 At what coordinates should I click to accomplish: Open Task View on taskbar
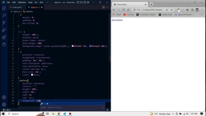tap(47, 114)
